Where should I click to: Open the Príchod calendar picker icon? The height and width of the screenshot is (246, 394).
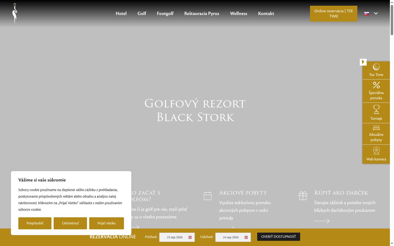coord(190,237)
